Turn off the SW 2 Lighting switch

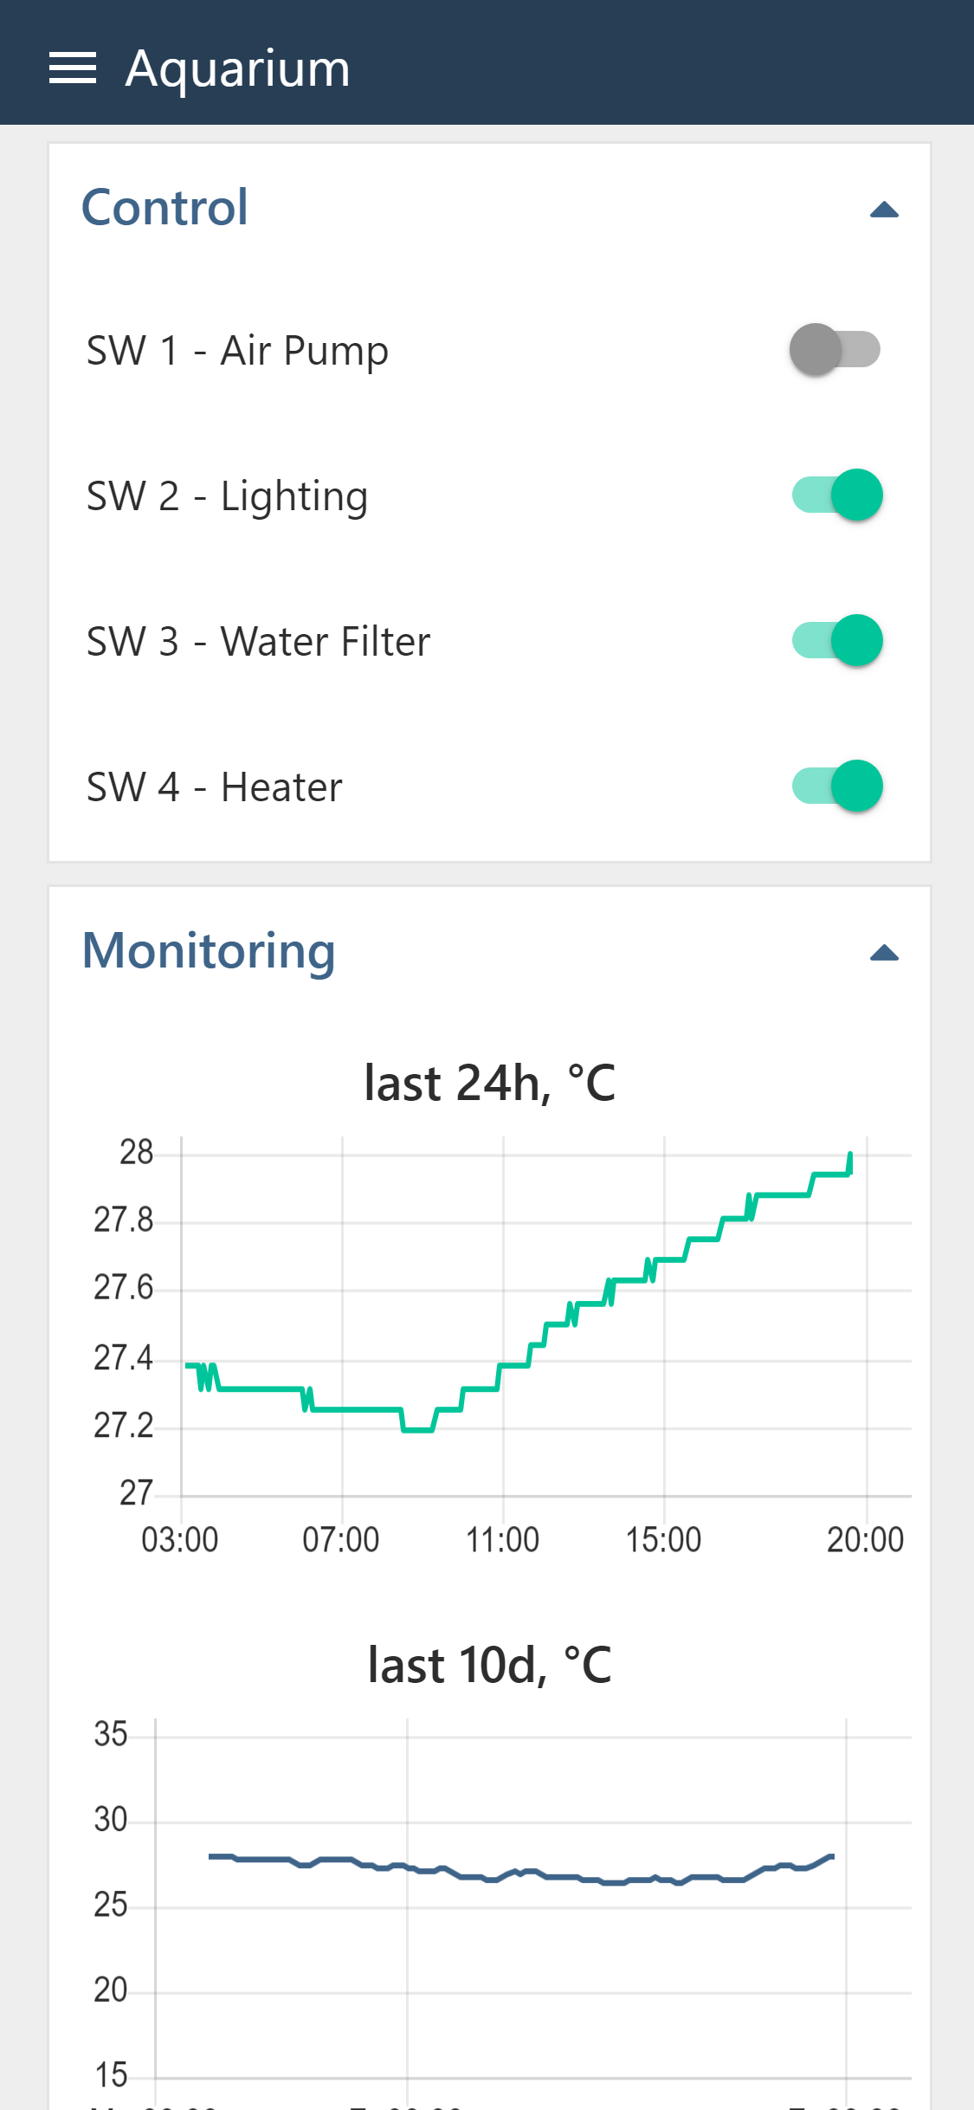pos(837,495)
